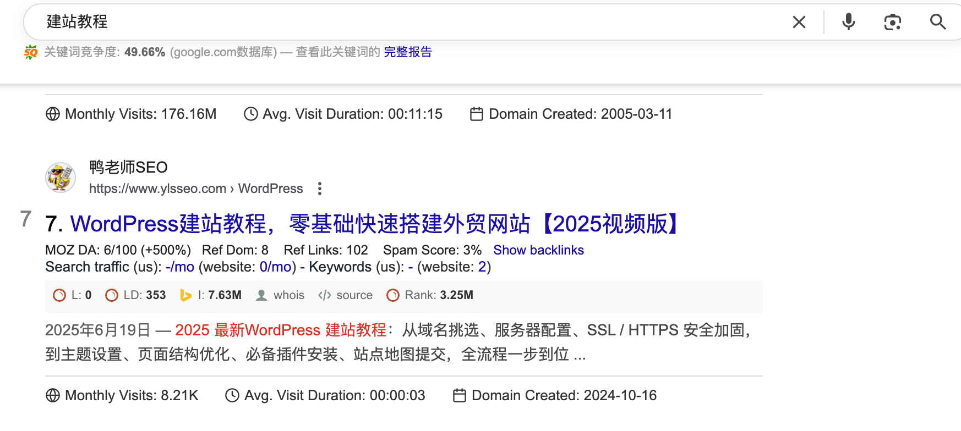Open the ylsseo.com WordPress URL breadcrumb
The width and height of the screenshot is (961, 431).
point(196,189)
